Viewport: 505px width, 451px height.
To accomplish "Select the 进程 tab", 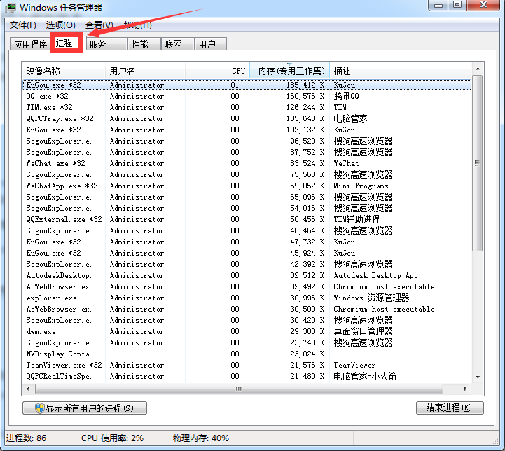I will tap(66, 43).
